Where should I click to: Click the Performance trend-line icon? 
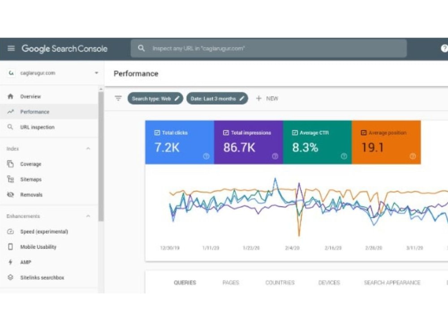tap(11, 112)
